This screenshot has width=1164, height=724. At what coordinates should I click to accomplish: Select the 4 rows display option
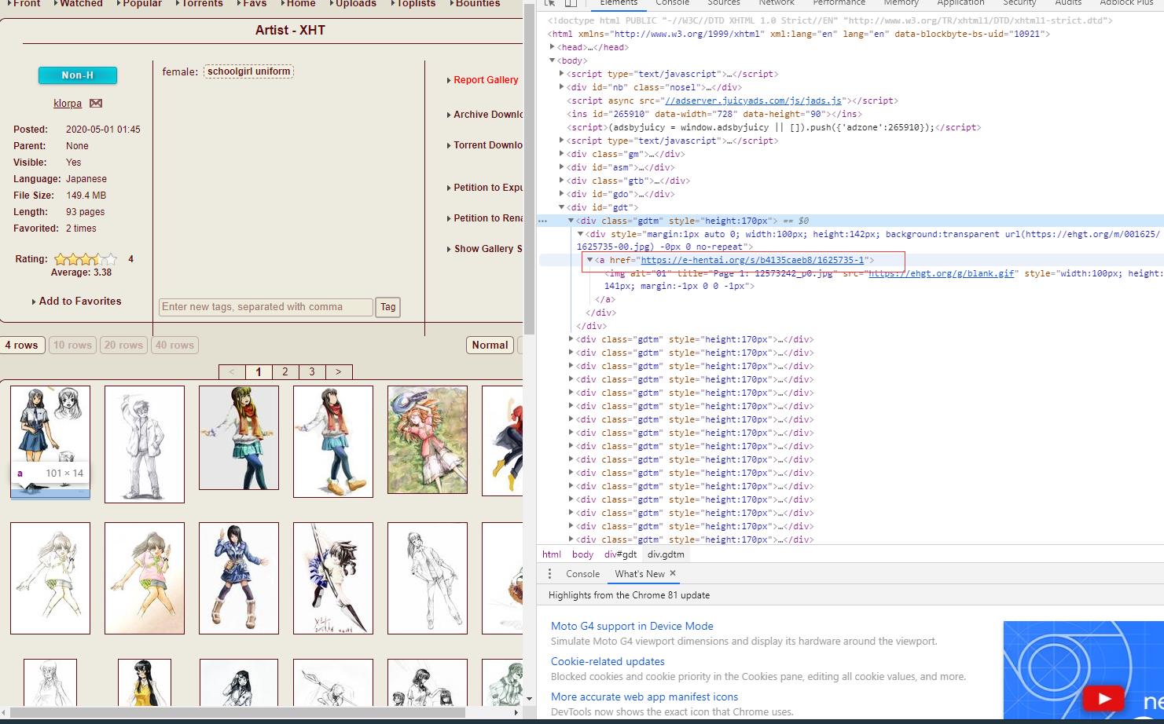tap(21, 346)
